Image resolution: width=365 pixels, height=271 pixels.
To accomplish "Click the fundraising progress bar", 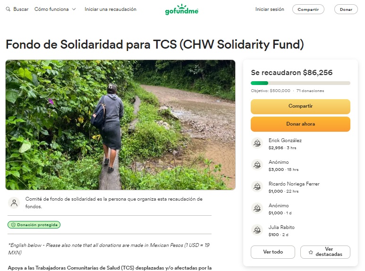I will [300, 83].
